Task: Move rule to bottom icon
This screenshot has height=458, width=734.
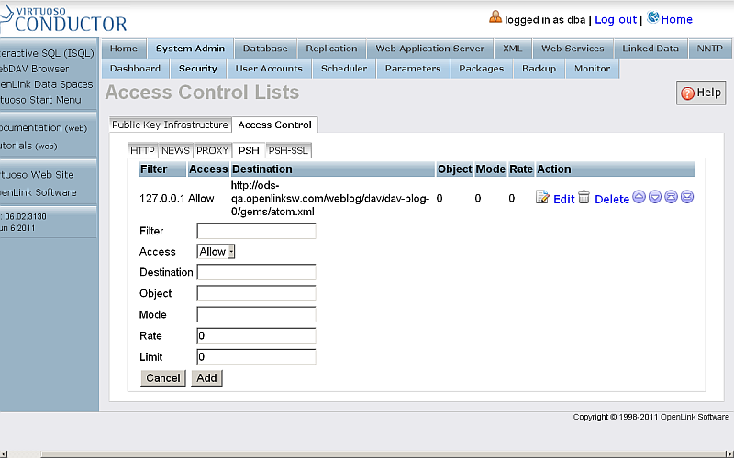Action: (x=686, y=197)
